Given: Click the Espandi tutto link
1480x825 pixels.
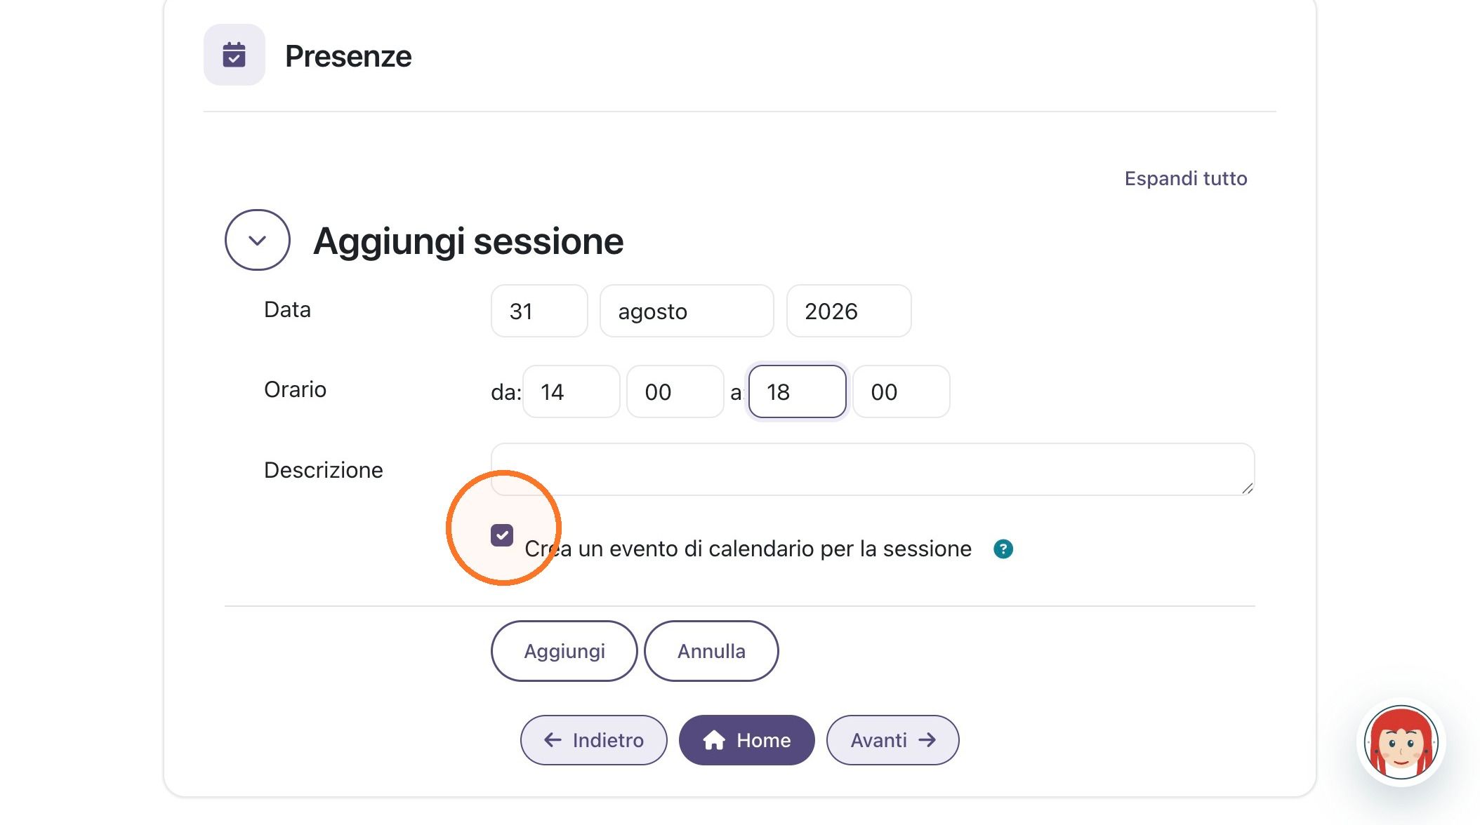Looking at the screenshot, I should pos(1186,178).
